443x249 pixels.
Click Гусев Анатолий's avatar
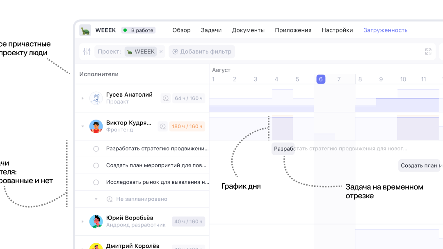click(96, 98)
